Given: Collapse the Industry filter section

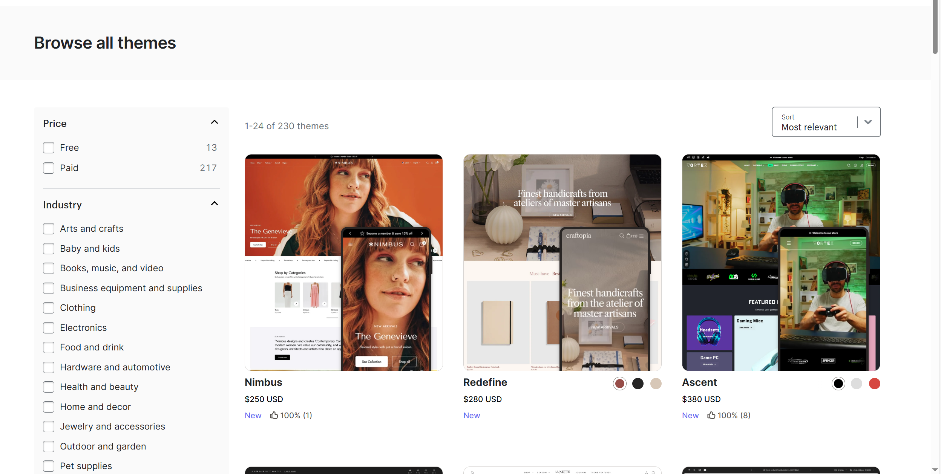Looking at the screenshot, I should point(214,204).
